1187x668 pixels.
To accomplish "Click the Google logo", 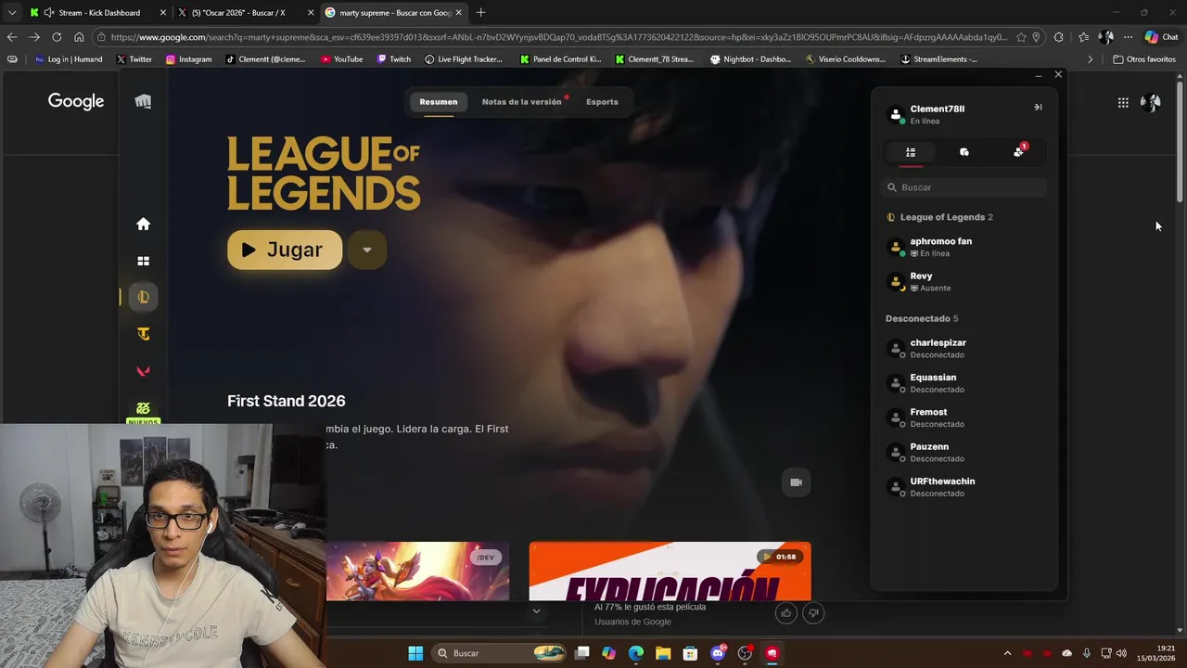I will pos(76,102).
